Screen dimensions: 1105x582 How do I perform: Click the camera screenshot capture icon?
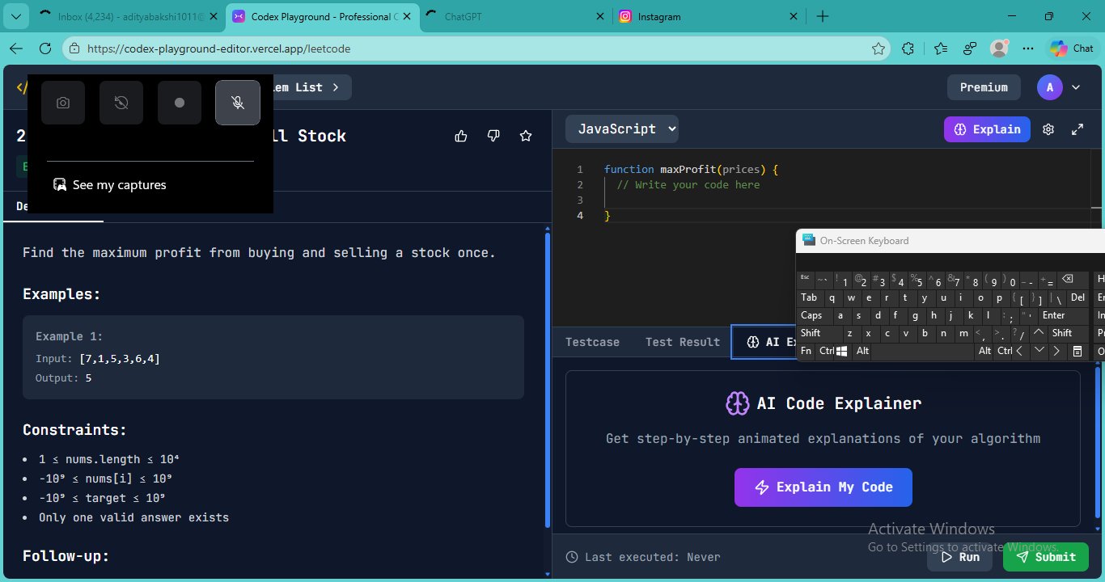pyautogui.click(x=63, y=103)
